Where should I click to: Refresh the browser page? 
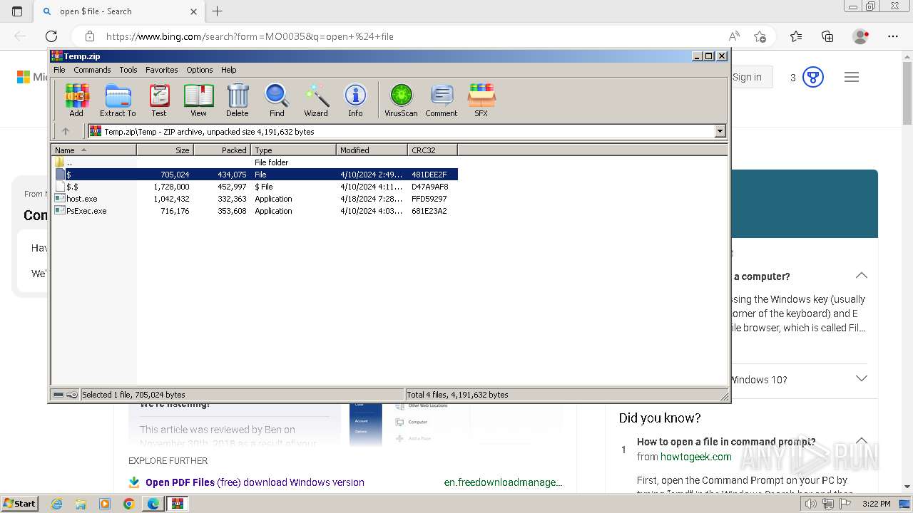[x=51, y=36]
